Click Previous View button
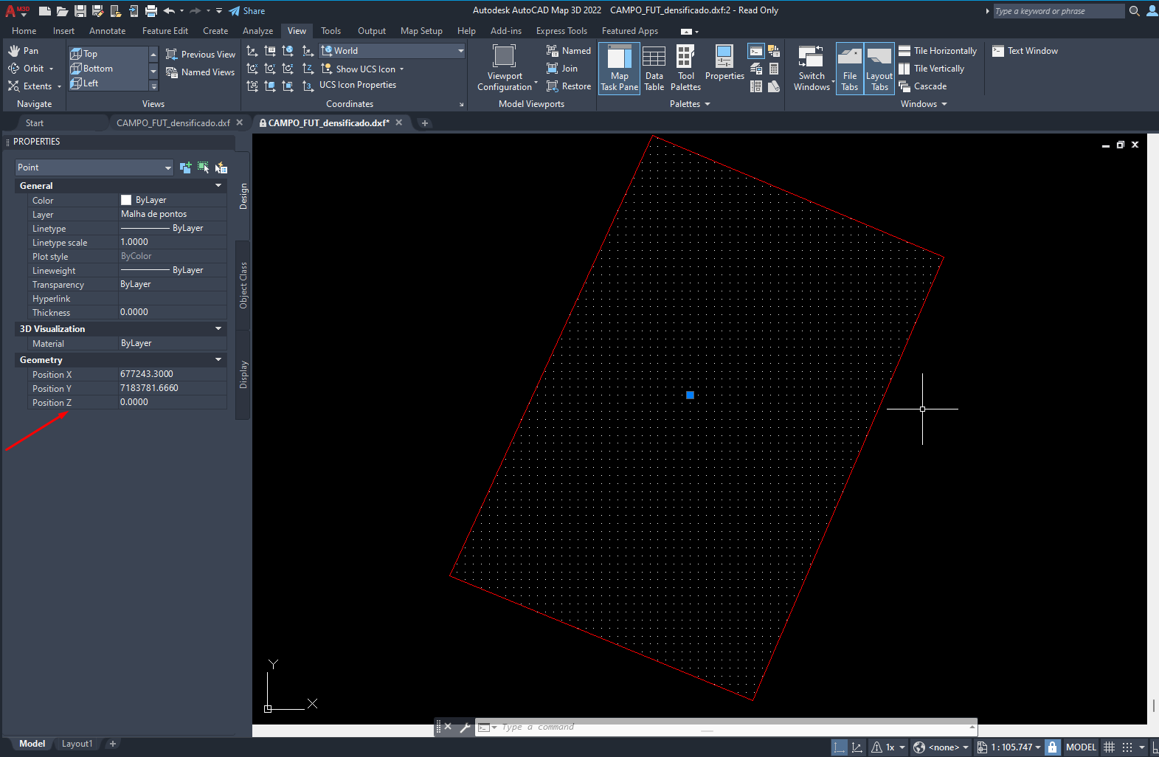Screen dimensions: 1159x757 [201, 55]
